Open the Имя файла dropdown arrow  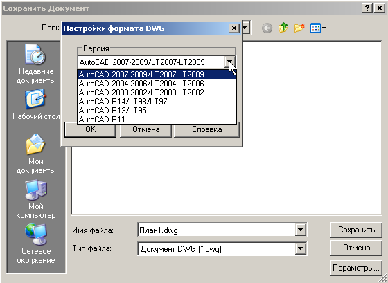[x=300, y=230]
